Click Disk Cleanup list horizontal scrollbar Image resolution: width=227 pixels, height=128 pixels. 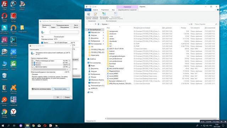(x=50, y=69)
